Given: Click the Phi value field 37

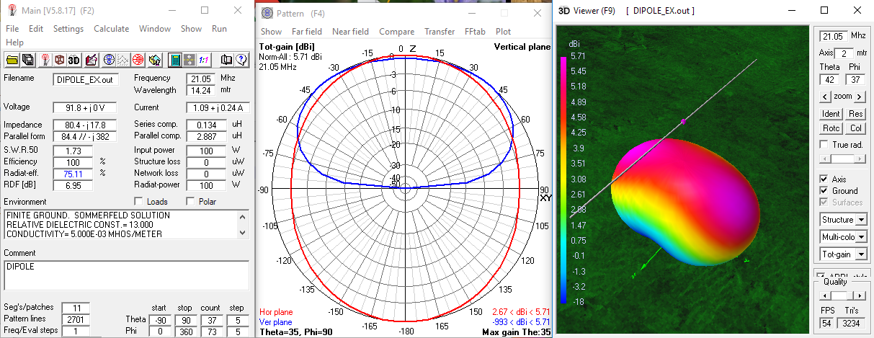Looking at the screenshot, I should [855, 79].
